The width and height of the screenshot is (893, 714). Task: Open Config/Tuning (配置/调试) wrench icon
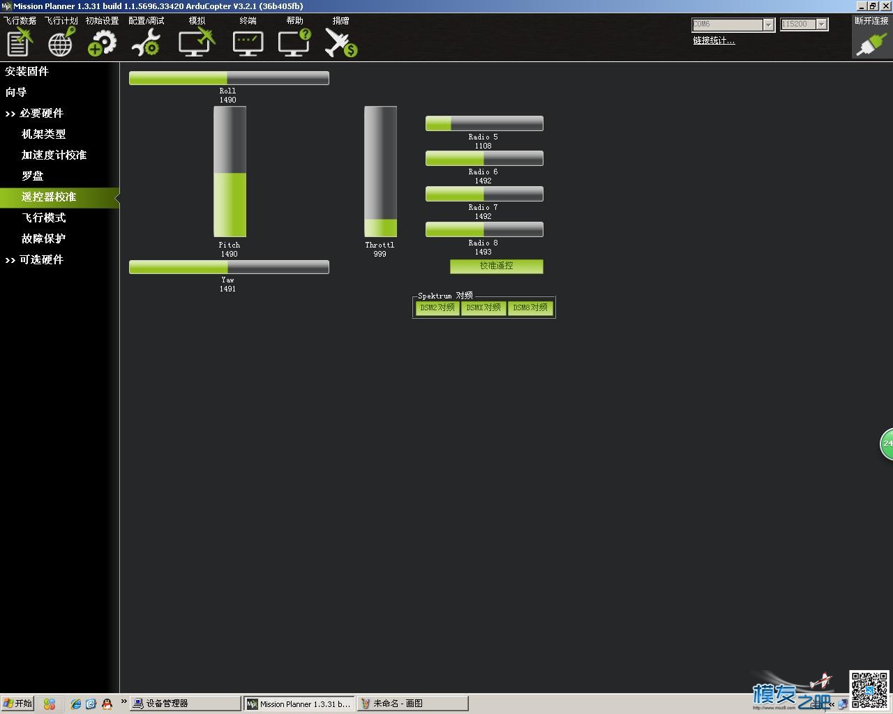147,42
